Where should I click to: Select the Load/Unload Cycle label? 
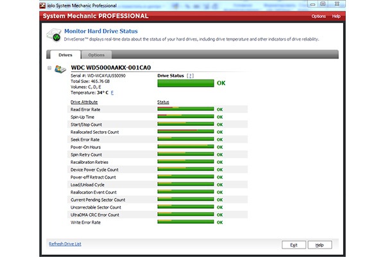pos(87,184)
